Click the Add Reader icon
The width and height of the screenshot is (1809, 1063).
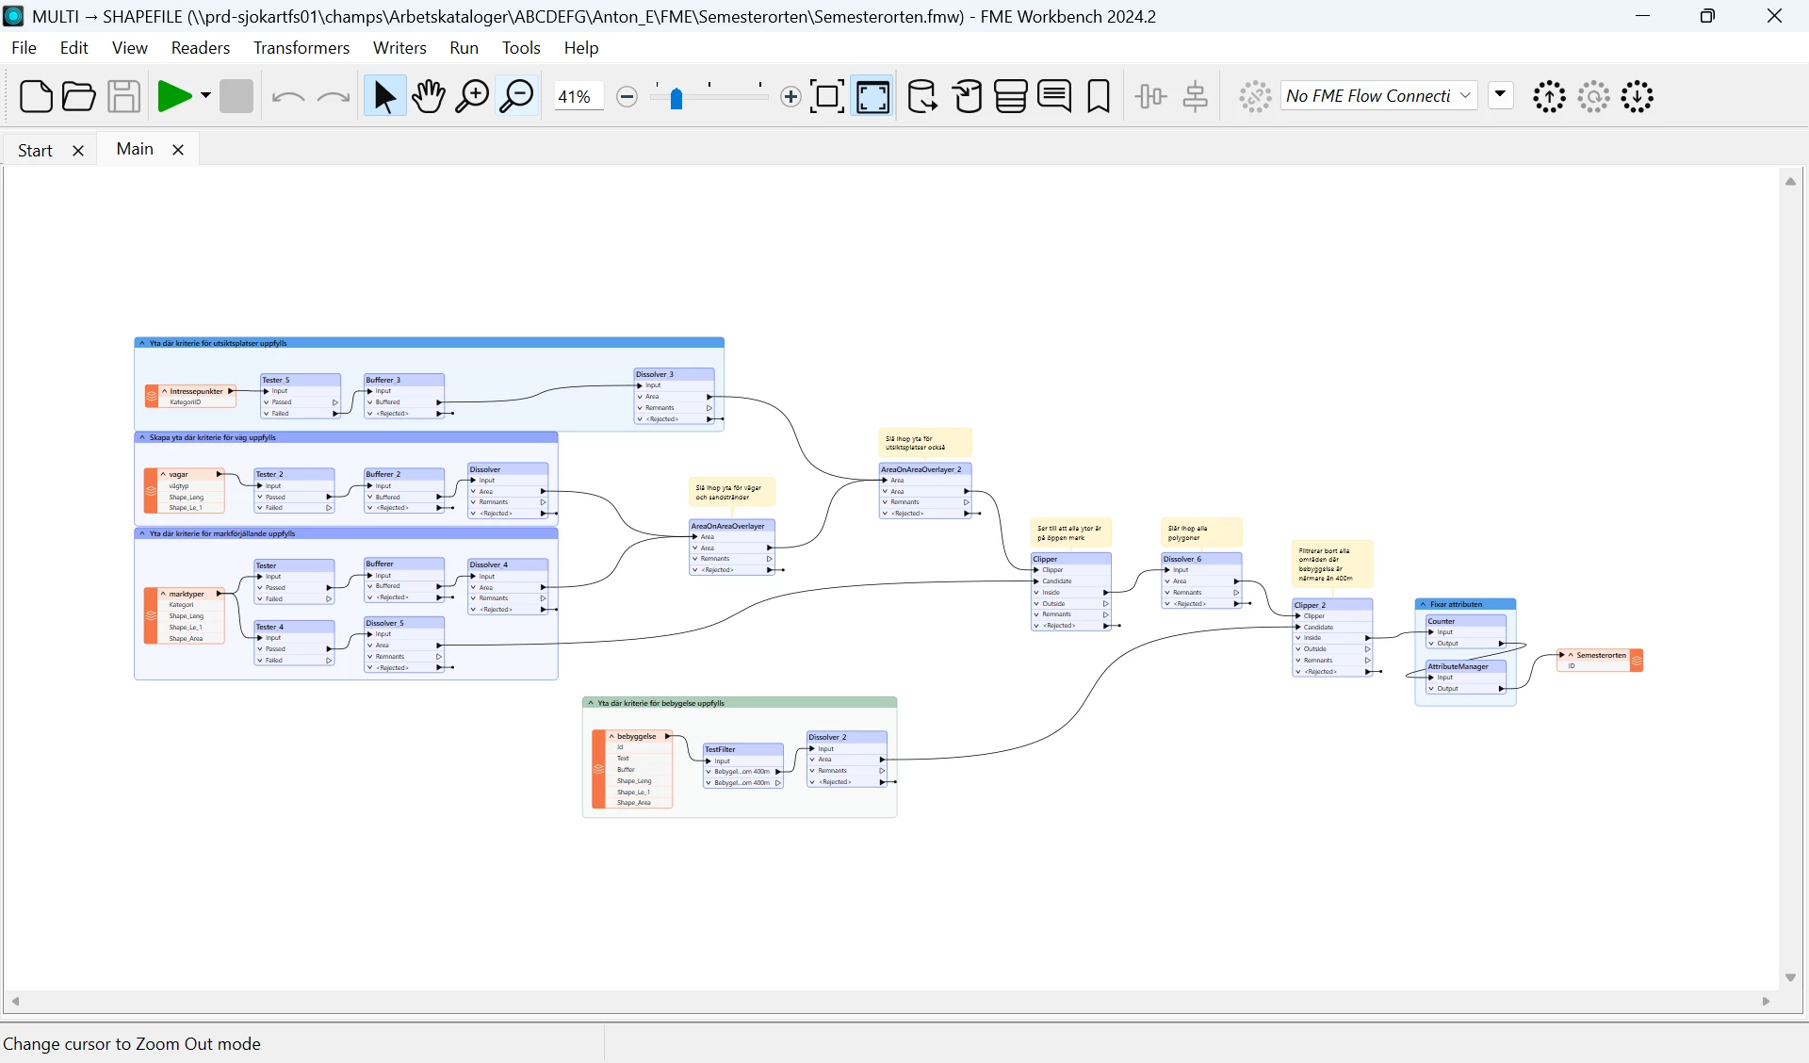click(x=921, y=96)
